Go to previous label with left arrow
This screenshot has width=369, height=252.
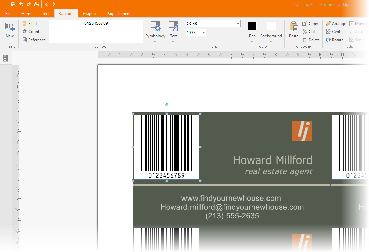pyautogui.click(x=46, y=4)
